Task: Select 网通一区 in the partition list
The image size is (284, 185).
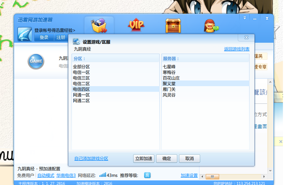Action: click(x=81, y=95)
